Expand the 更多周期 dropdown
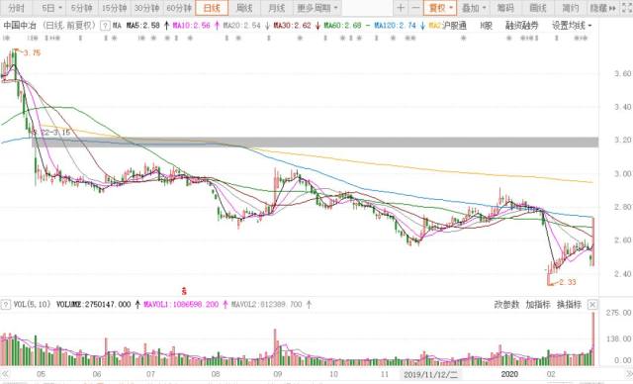Screen dimensions: 633x384 point(317,8)
